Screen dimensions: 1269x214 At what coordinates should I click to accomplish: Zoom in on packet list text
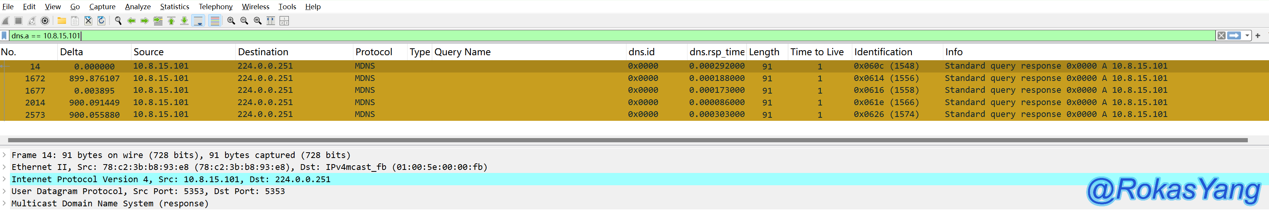[x=231, y=21]
